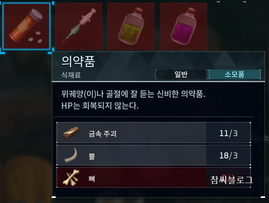Image resolution: width=269 pixels, height=203 pixels.
Task: Click the metal ingot icon
Action: 71,133
